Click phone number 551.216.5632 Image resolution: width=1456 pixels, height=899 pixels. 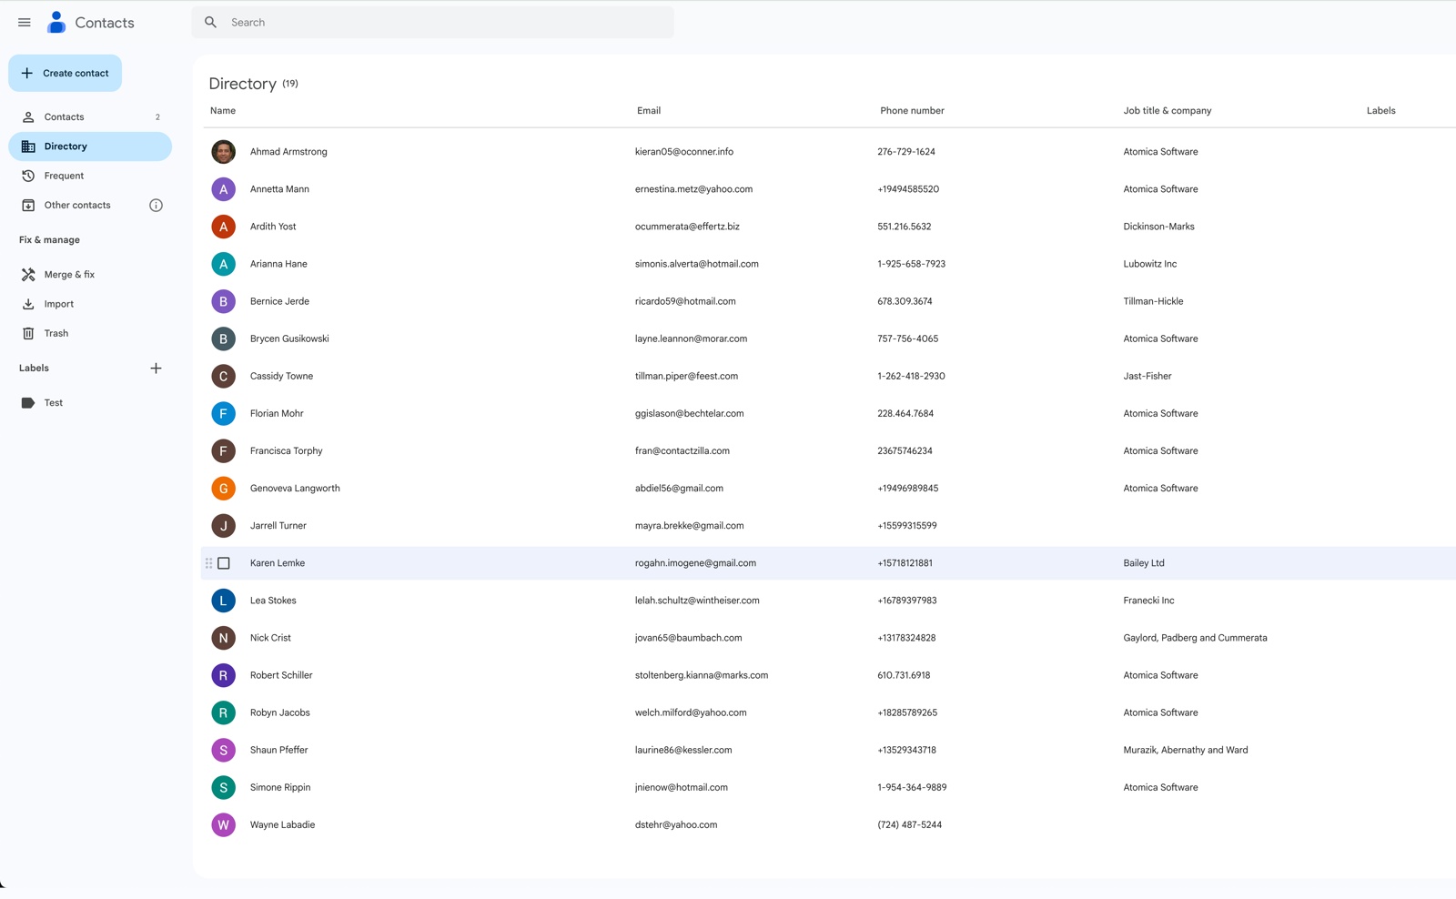[x=904, y=227]
